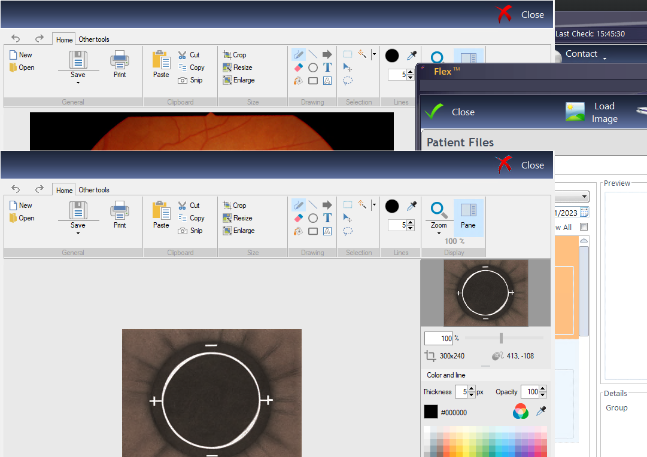The image size is (647, 457).
Task: Open Other tools tab in ring-image editor
Action: [x=94, y=190]
